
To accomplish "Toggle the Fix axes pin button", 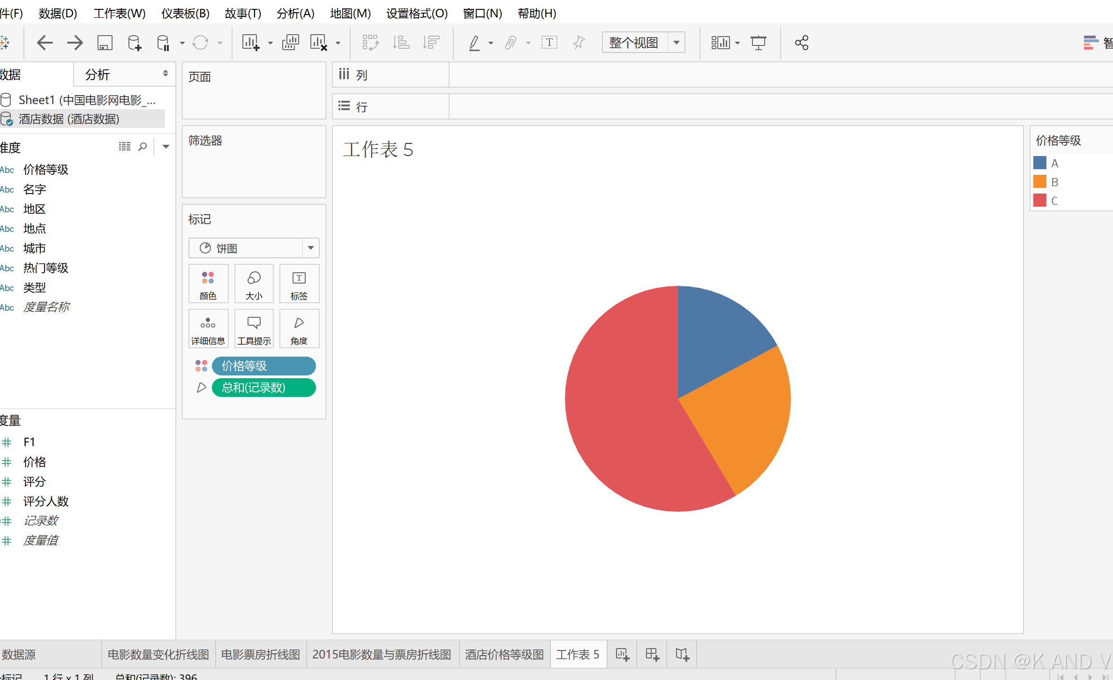I will pyautogui.click(x=579, y=43).
